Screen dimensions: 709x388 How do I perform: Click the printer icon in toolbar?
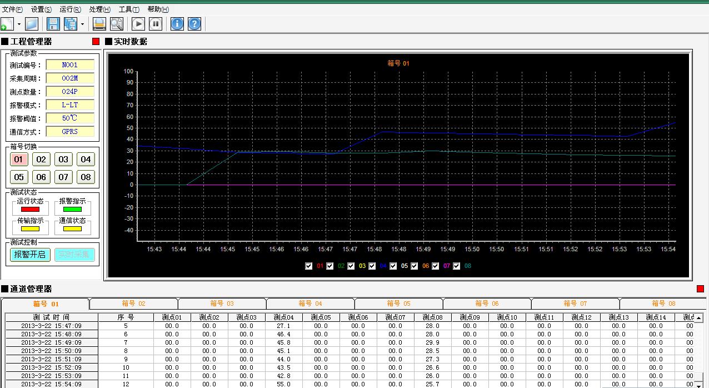click(x=99, y=24)
